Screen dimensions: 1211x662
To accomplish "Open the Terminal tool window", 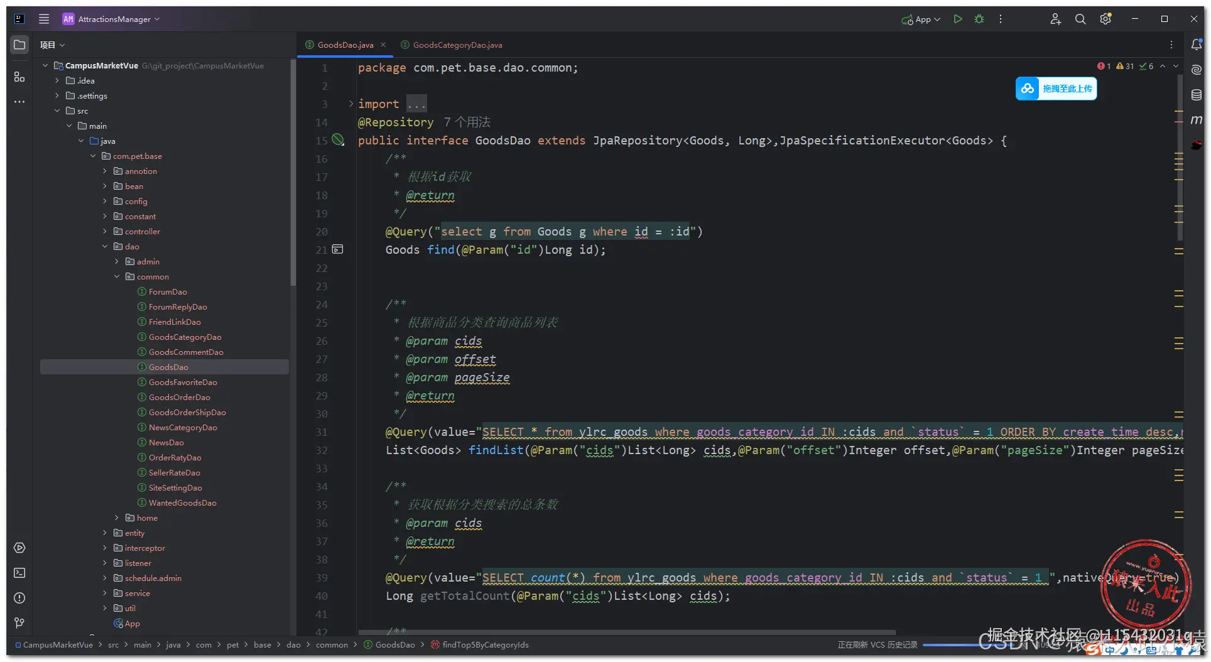I will pos(19,573).
